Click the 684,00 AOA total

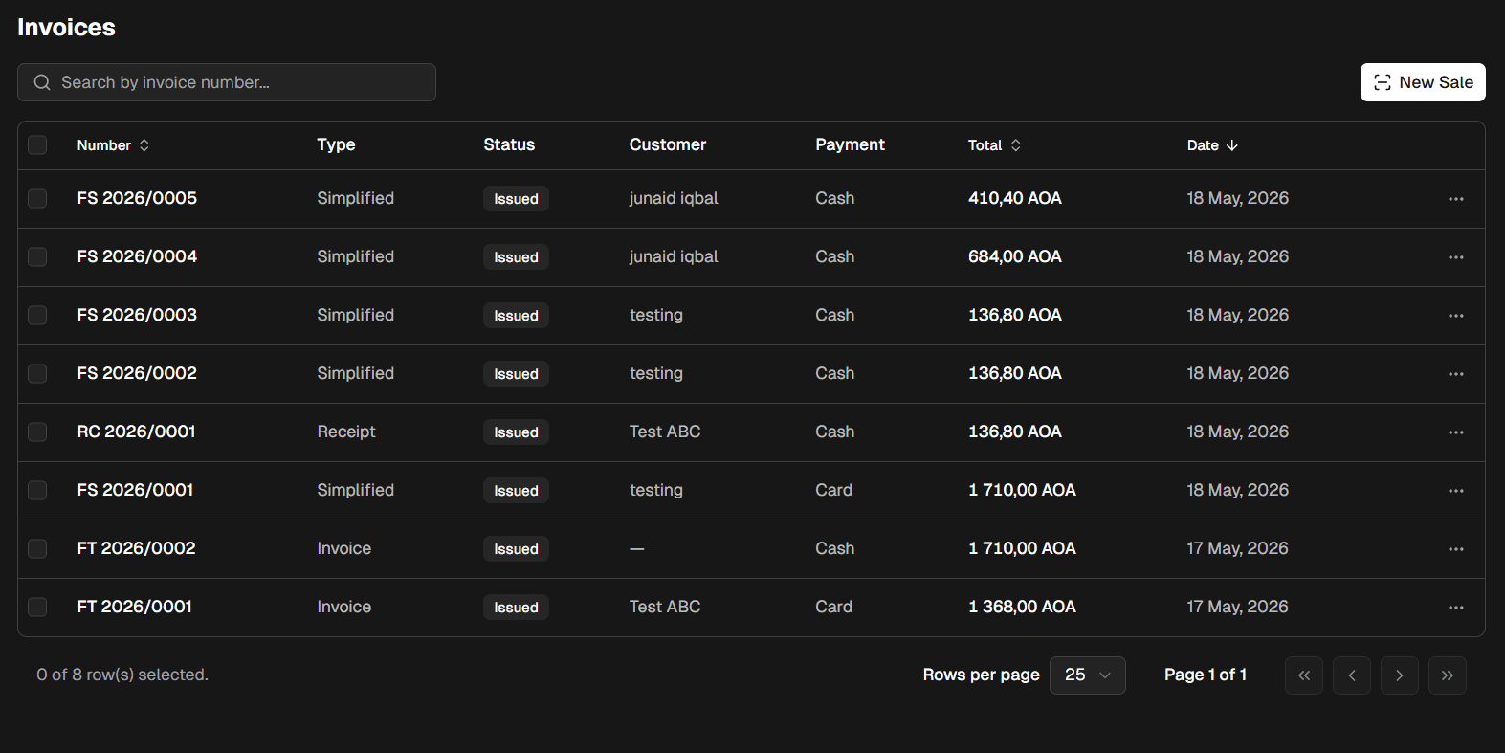pyautogui.click(x=1015, y=256)
